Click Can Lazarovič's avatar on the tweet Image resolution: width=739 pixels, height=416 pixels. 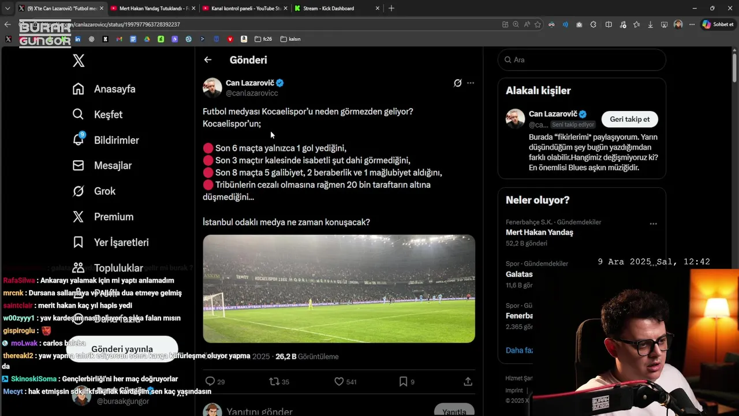tap(212, 88)
